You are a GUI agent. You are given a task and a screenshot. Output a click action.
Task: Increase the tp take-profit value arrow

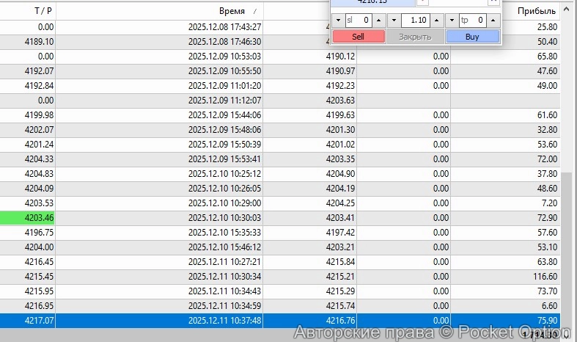tap(493, 21)
